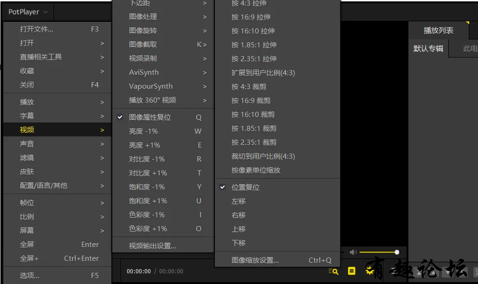This screenshot has height=284, width=478.
Task: Toggle the yellow playlist panel icon
Action: [x=351, y=271]
